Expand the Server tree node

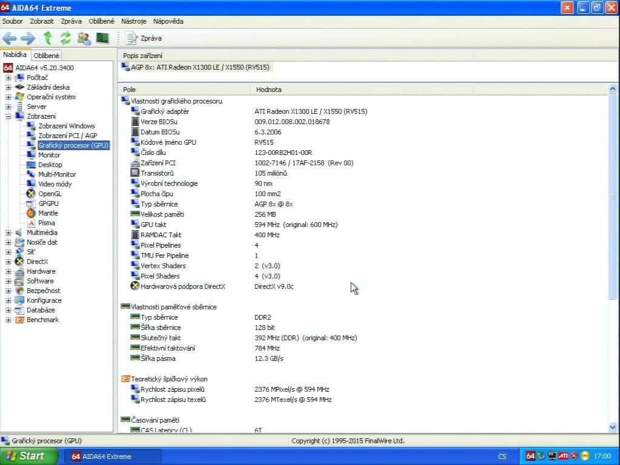(8, 107)
